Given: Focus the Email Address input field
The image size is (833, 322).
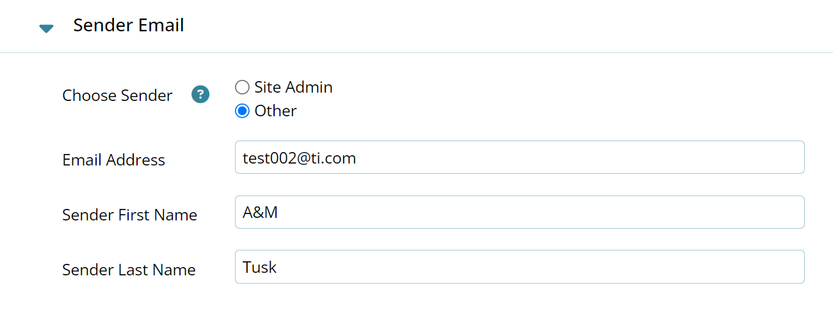Looking at the screenshot, I should [519, 157].
